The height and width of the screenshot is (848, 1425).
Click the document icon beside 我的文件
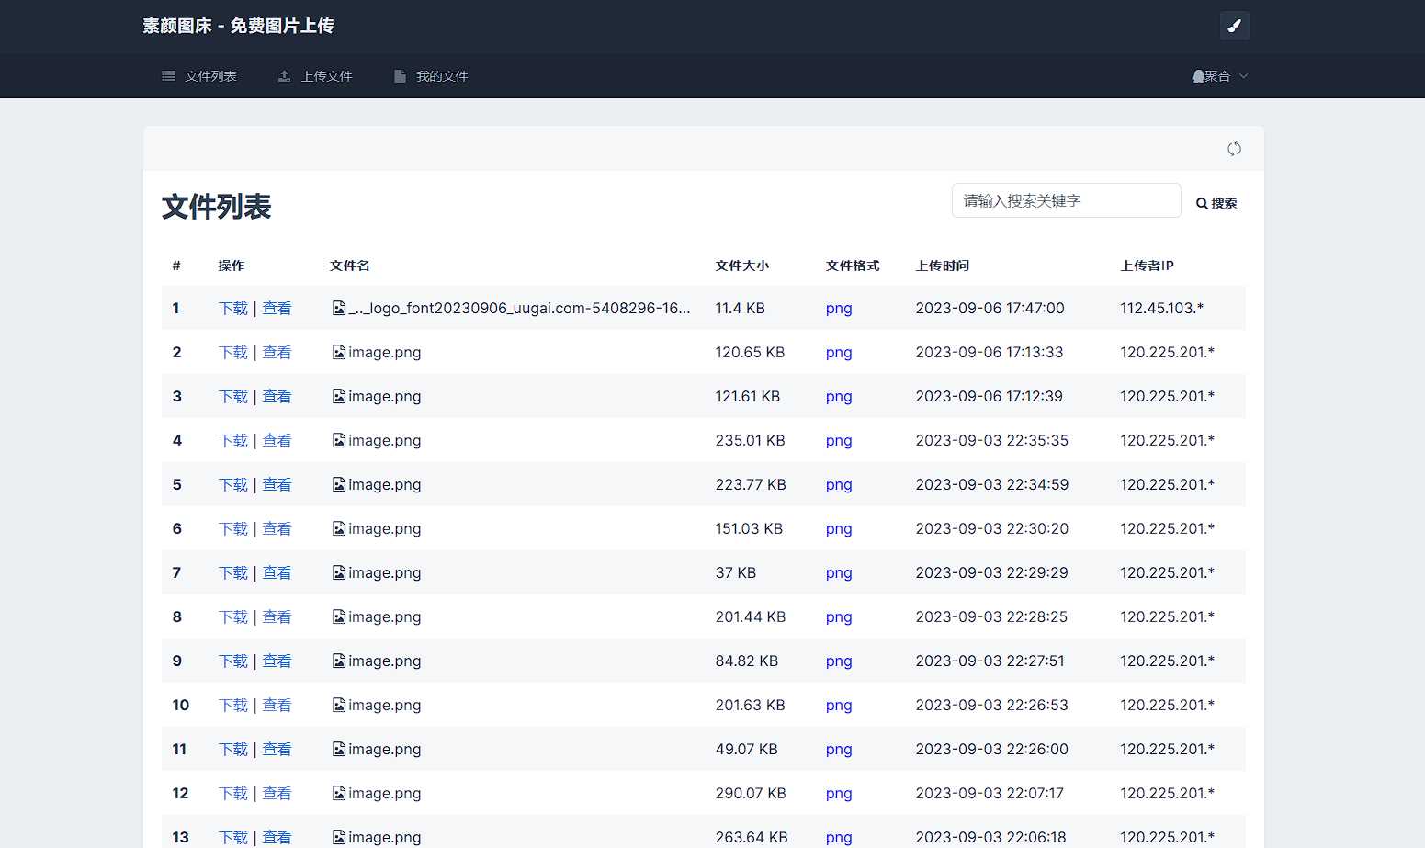point(400,75)
